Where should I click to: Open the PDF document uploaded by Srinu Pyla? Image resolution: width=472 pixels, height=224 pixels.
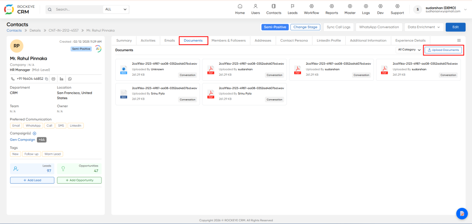(x=244, y=95)
